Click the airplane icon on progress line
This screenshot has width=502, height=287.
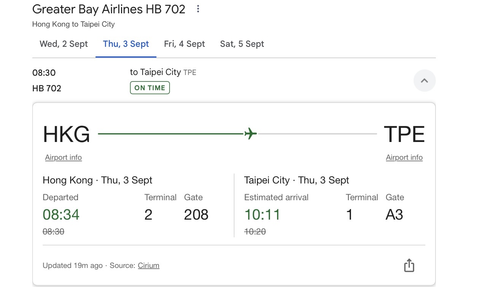pos(250,134)
